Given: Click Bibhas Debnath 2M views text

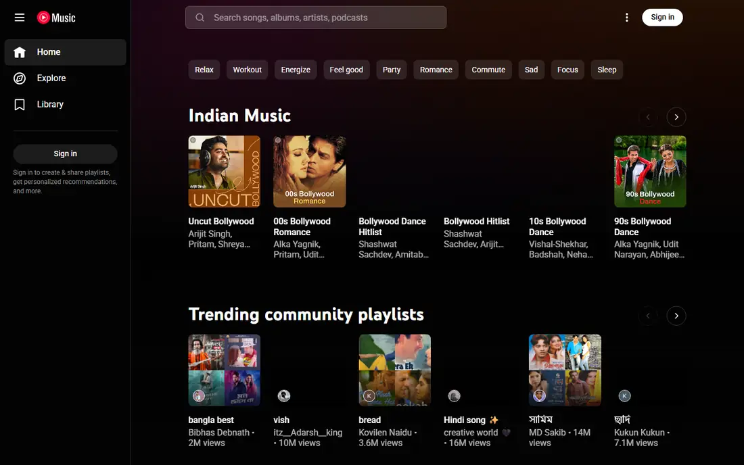Looking at the screenshot, I should pos(222,437).
